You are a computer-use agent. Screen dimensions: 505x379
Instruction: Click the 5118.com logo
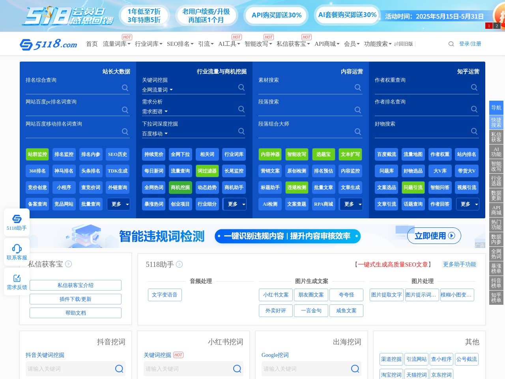click(49, 44)
